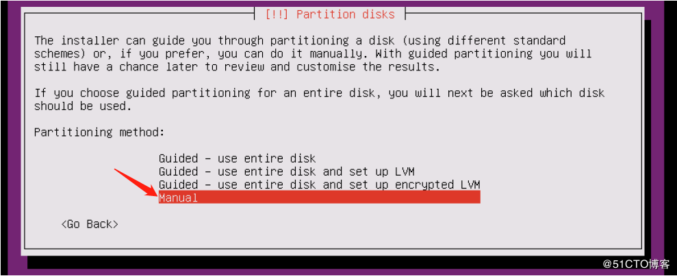The height and width of the screenshot is (276, 677).
Task: Click the paragraph starting "The installer can guide"
Action: coord(312,53)
